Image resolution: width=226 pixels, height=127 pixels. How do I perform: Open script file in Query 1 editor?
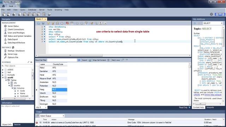coord(39,23)
